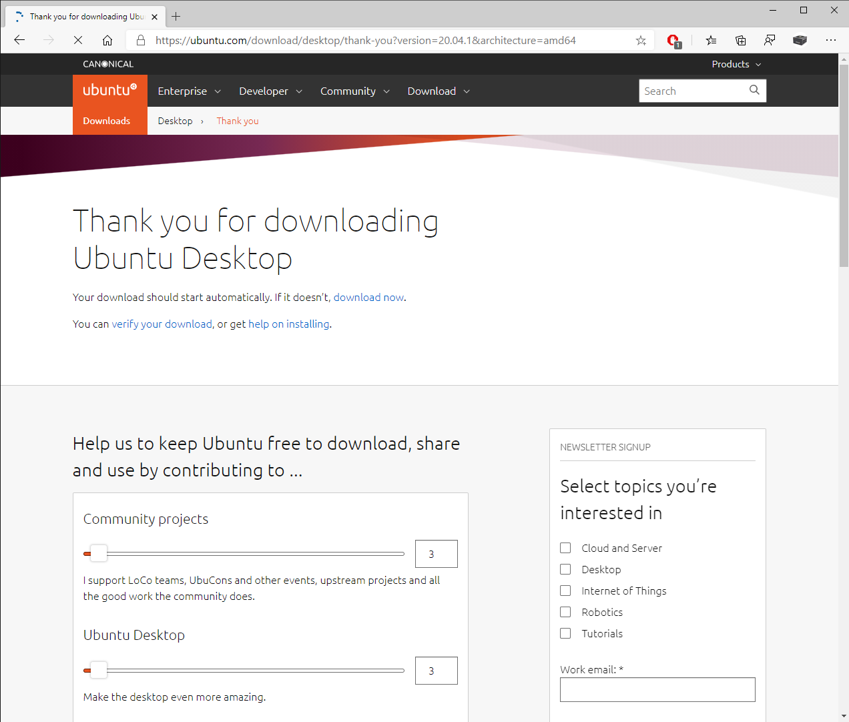Stop loading the page
The image size is (849, 722).
point(78,40)
